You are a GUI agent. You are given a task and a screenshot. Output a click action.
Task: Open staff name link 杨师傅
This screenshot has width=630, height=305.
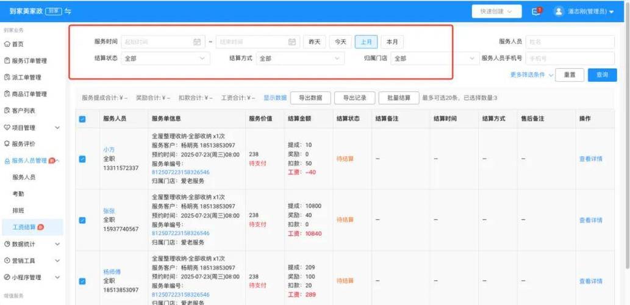point(112,271)
